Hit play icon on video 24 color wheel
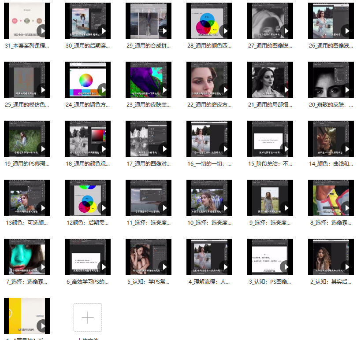This screenshot has height=340, width=357. (x=104, y=90)
